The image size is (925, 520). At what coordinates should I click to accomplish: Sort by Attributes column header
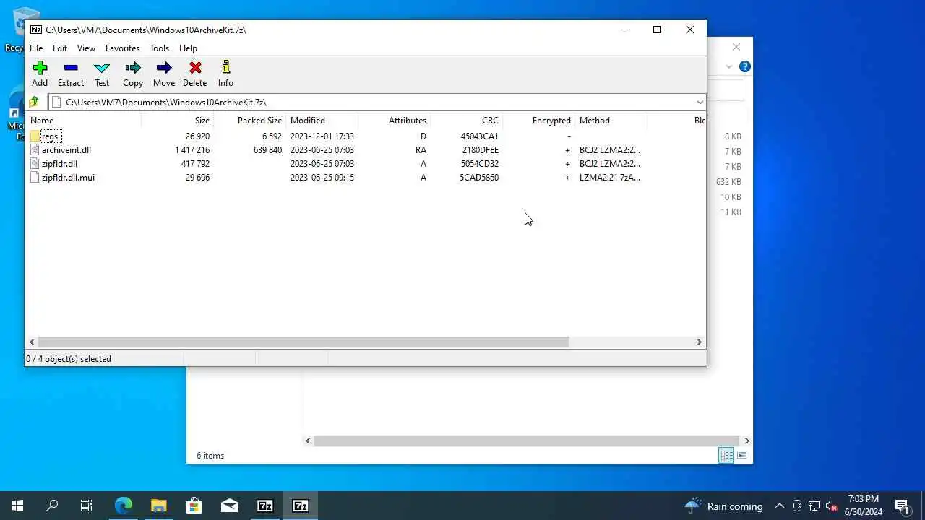394,121
